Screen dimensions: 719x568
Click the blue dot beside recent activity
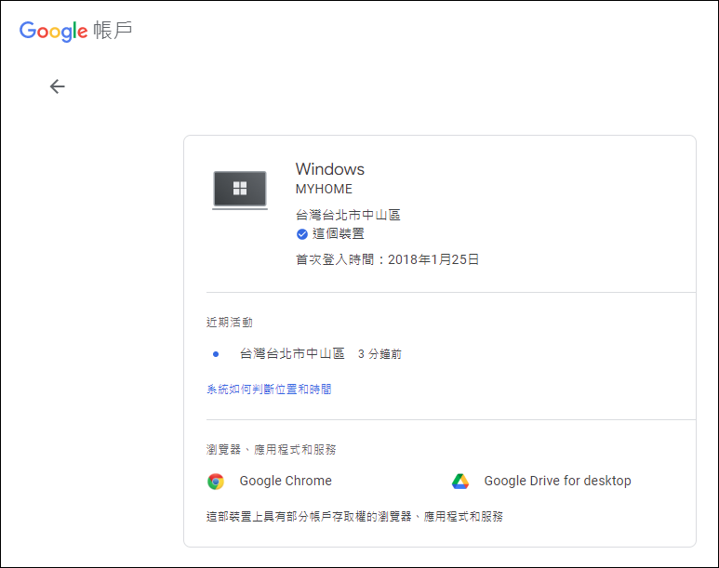click(216, 354)
